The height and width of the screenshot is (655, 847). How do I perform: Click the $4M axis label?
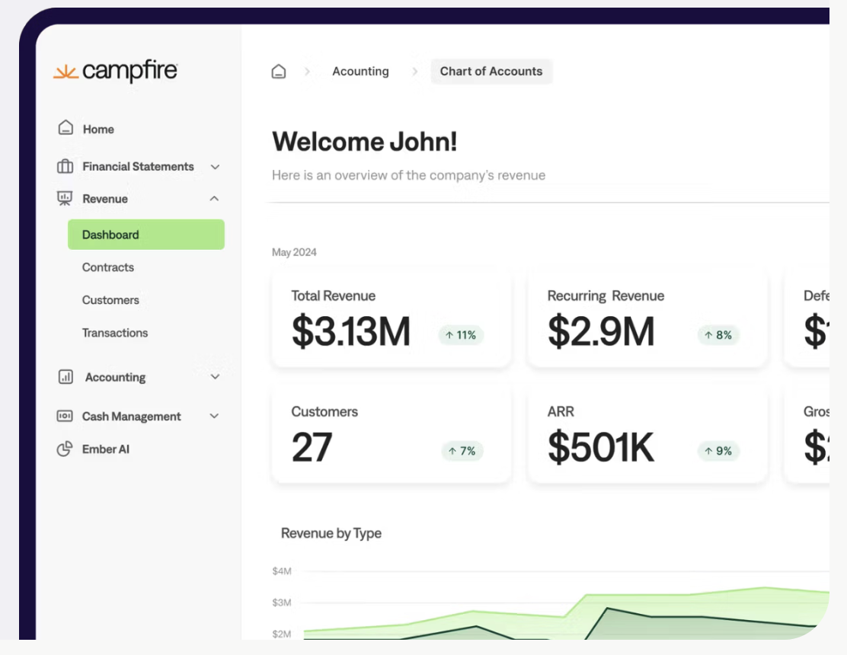click(x=281, y=570)
